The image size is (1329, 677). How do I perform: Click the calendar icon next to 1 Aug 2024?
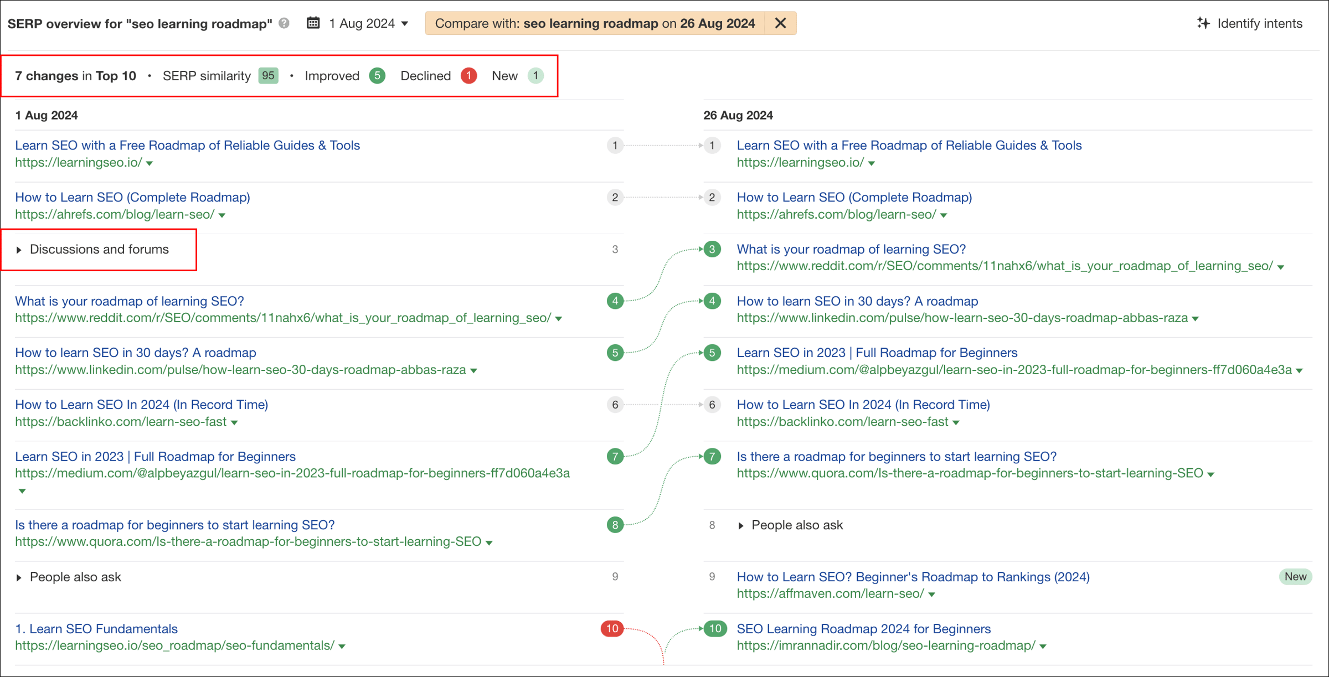click(x=313, y=23)
